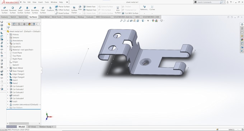Open the Help menu
244x131 pixels.
pyautogui.click(x=61, y=2)
